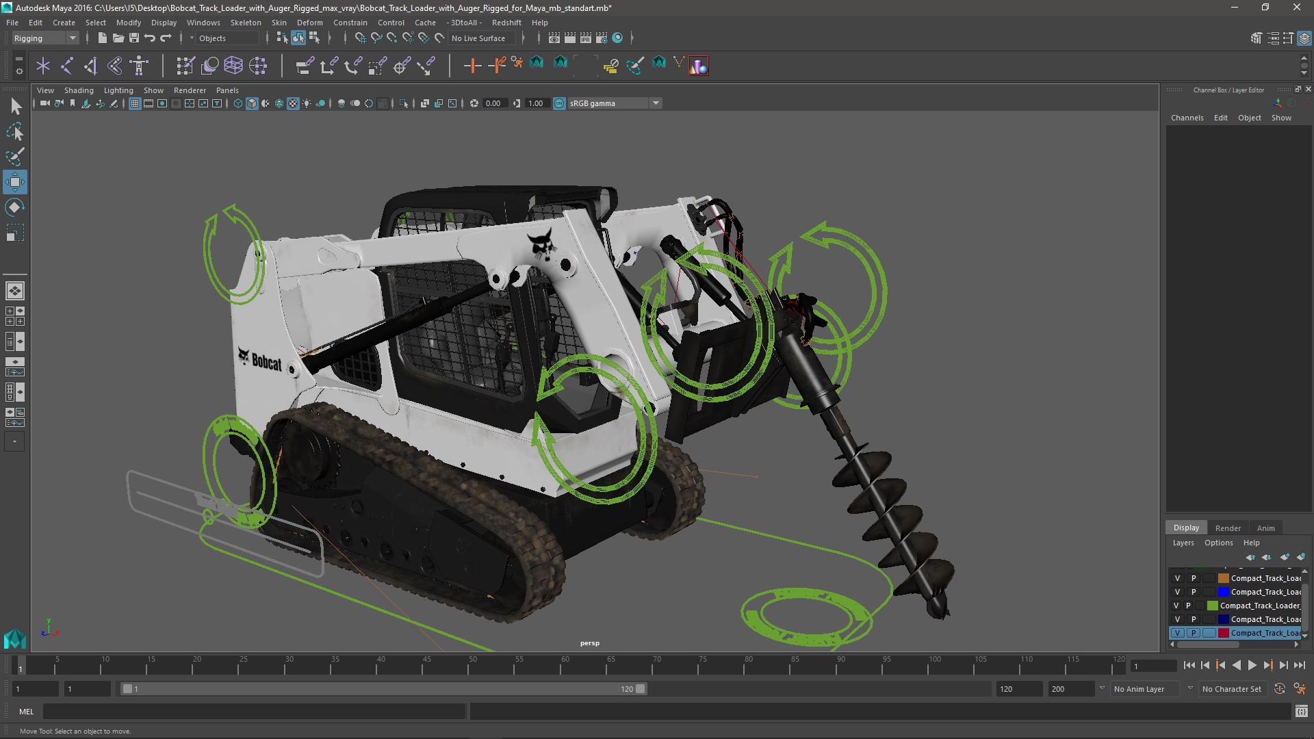Click the Create Cluster shelf icon

coord(258,66)
